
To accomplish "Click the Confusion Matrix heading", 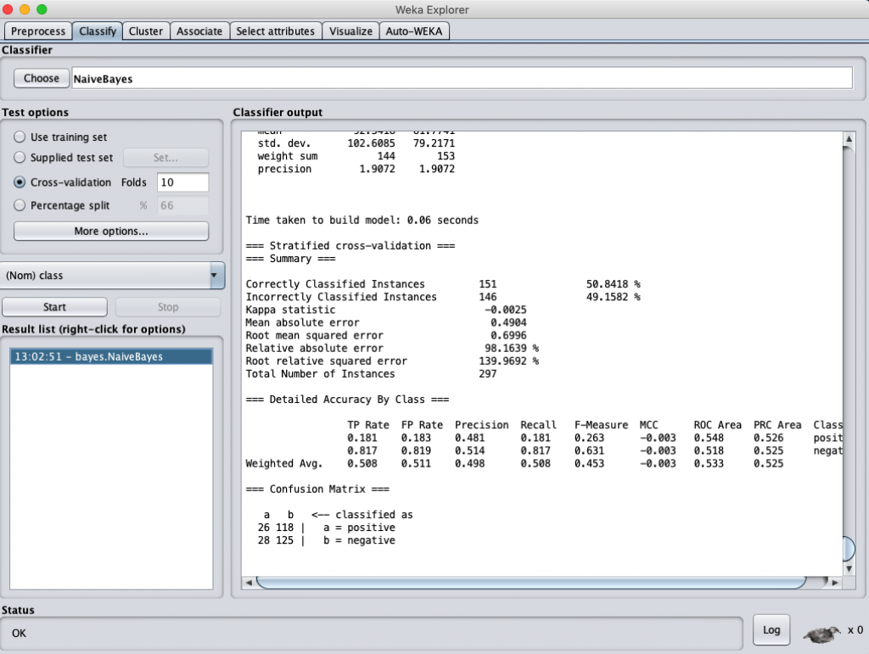I will pos(317,489).
